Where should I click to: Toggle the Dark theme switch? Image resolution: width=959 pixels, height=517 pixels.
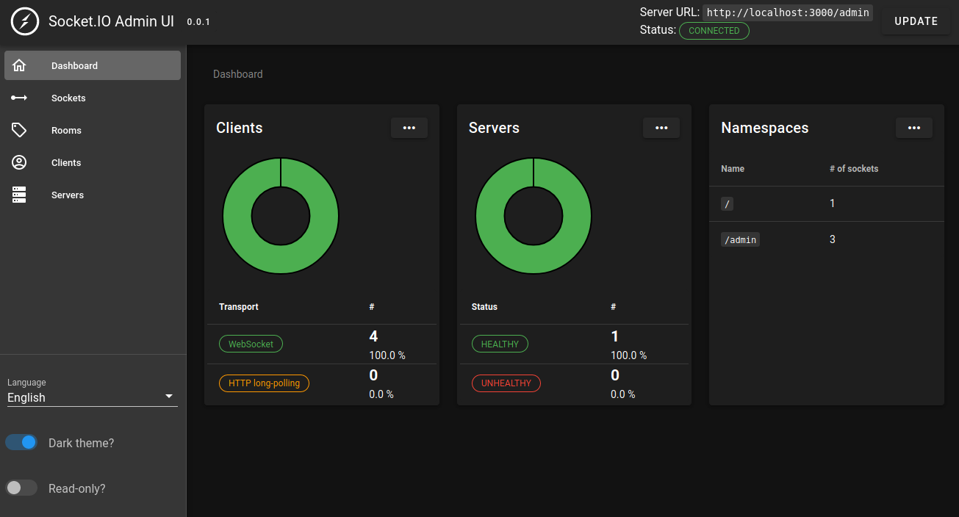pos(21,442)
